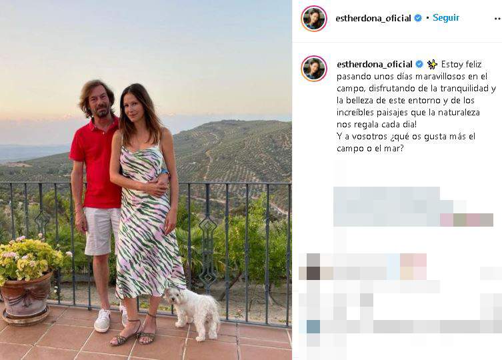Click the verified badge beside the header username
Screen dimensions: 502x360
point(418,18)
